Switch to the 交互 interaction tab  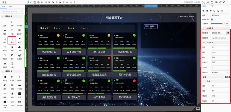coord(212,6)
